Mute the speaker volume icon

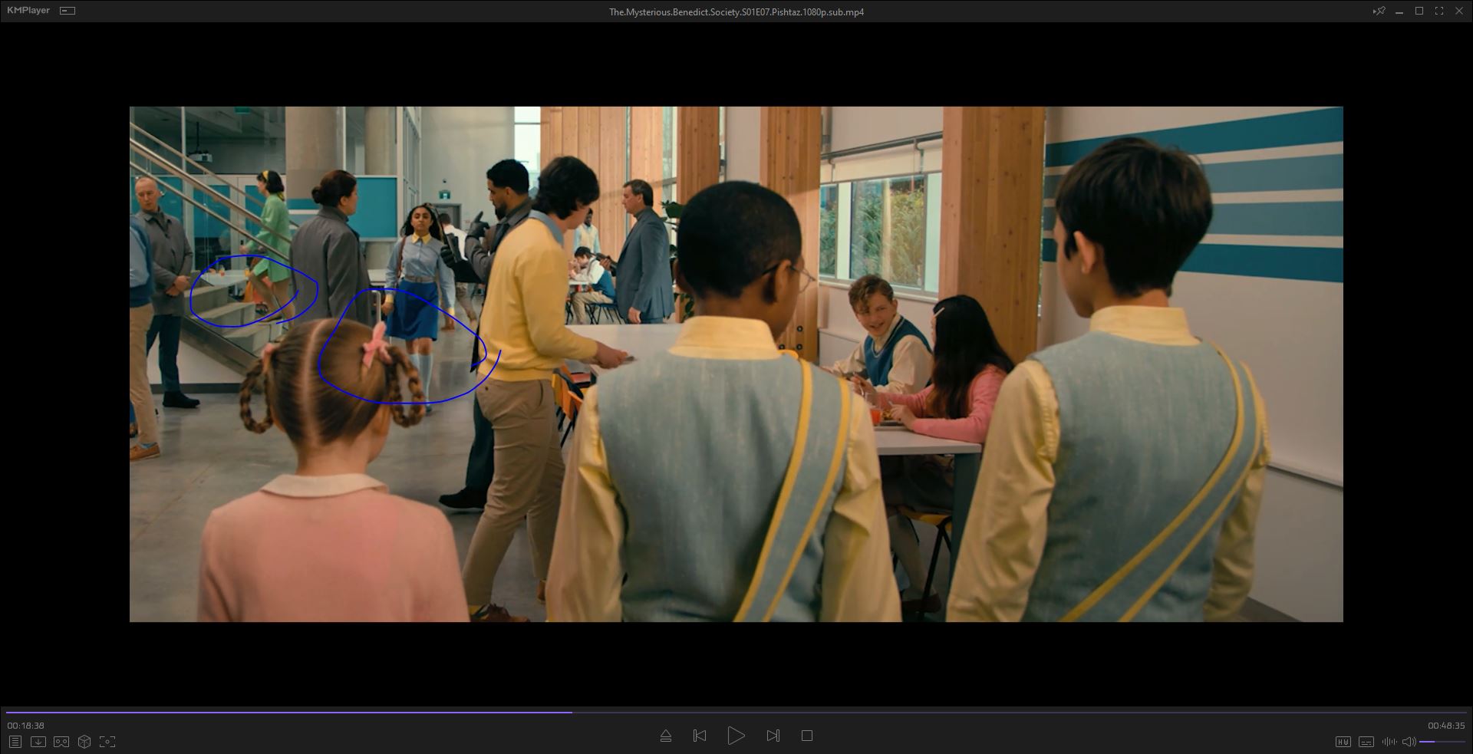click(x=1409, y=742)
